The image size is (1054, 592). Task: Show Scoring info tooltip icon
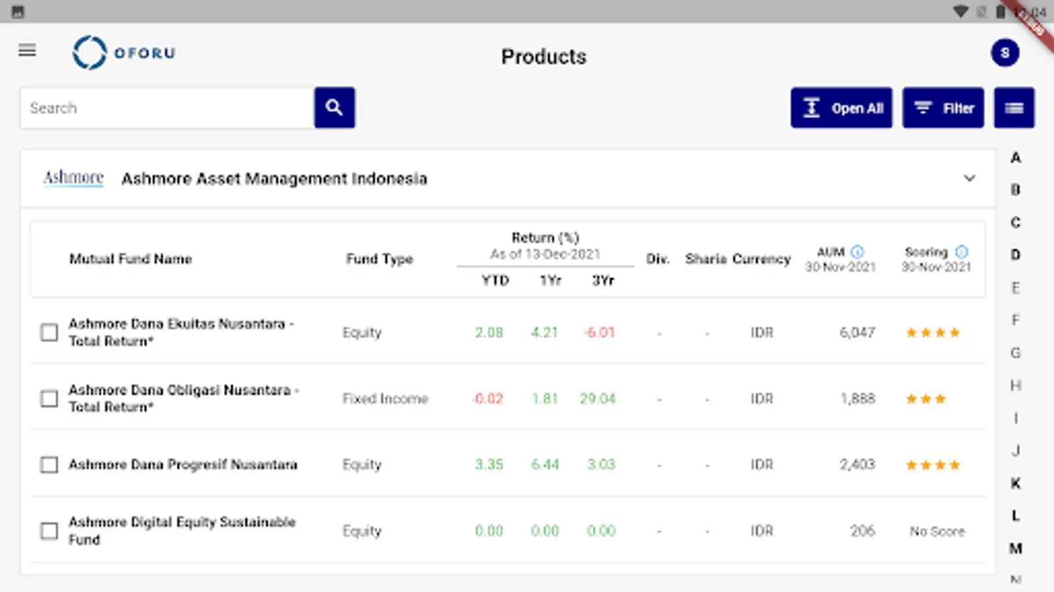tap(962, 252)
